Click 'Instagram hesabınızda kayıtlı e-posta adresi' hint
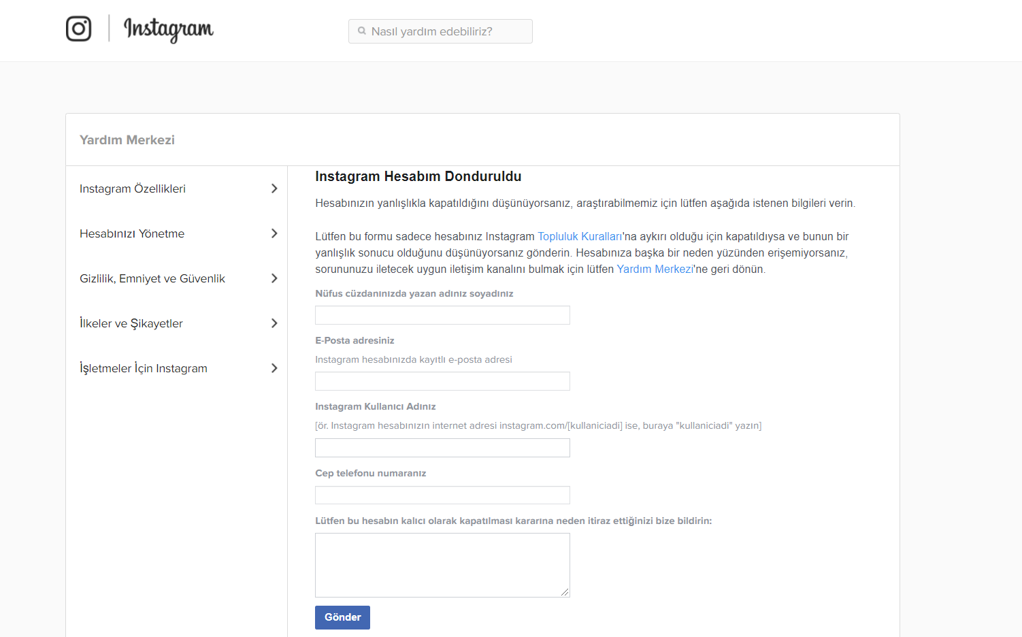The image size is (1022, 637). tap(414, 359)
